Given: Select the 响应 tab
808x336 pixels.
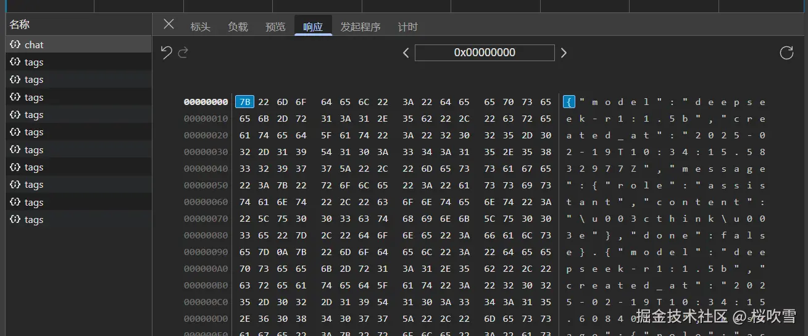Looking at the screenshot, I should (313, 27).
